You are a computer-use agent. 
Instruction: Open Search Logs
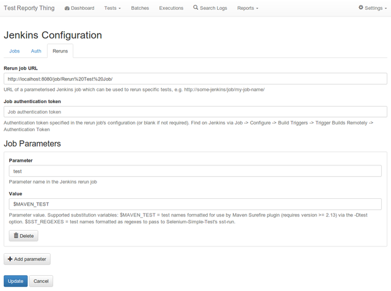[x=210, y=8]
